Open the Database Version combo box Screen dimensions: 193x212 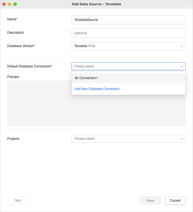point(128,46)
